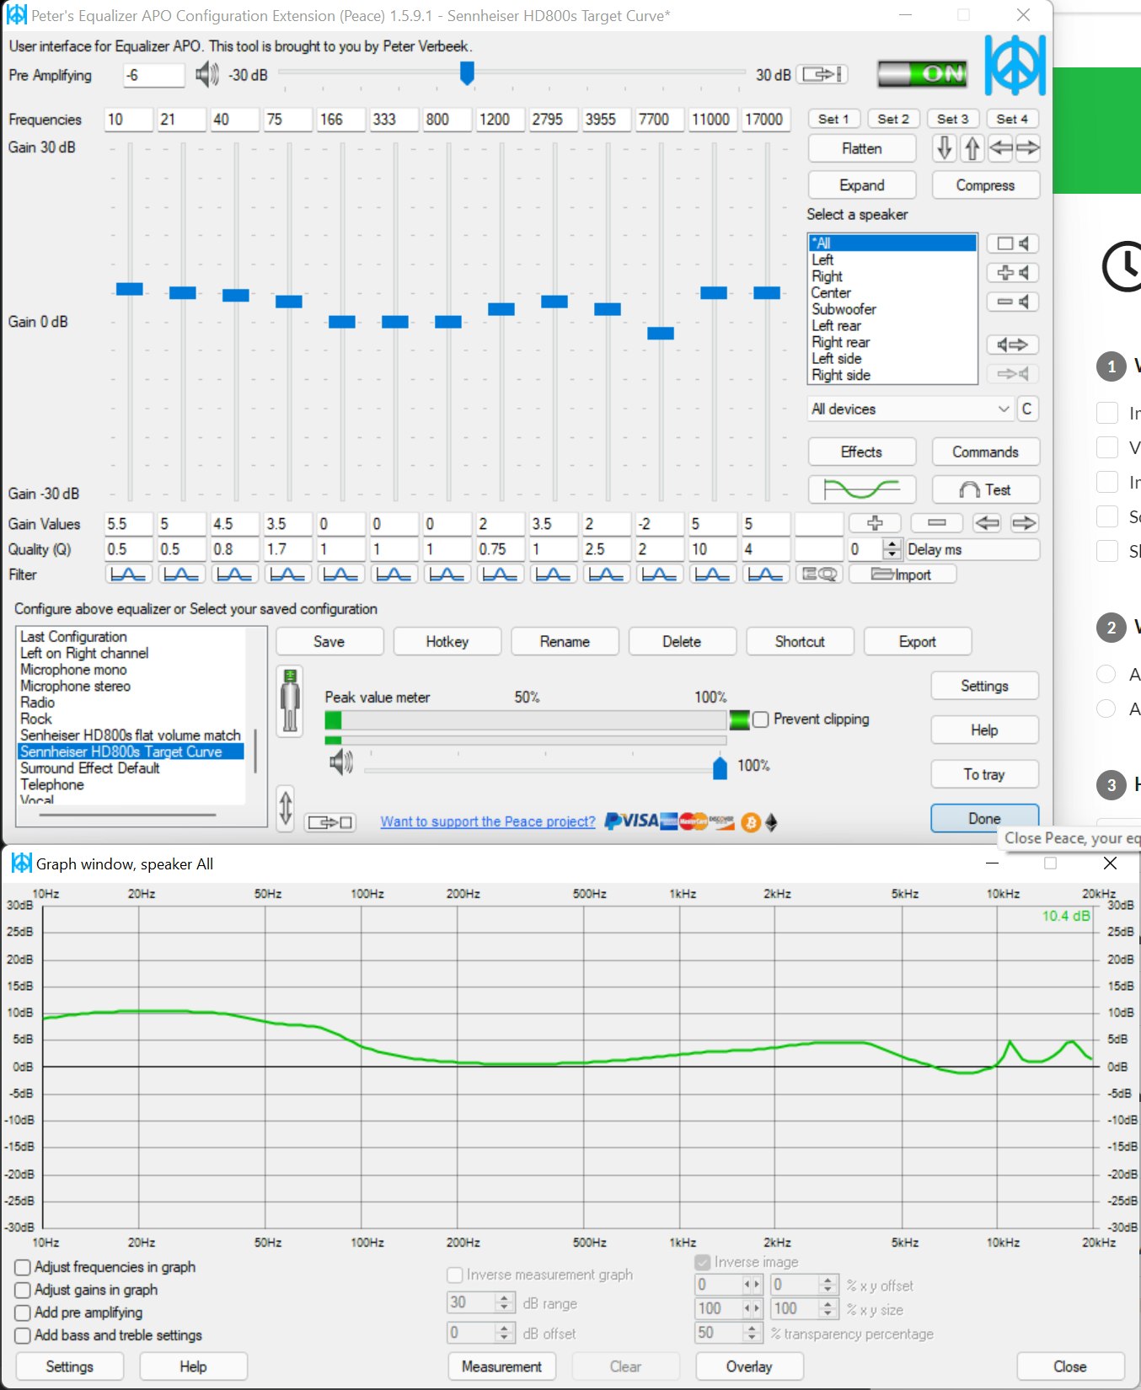The width and height of the screenshot is (1141, 1390).
Task: Click the Flatten button
Action: coord(861,148)
